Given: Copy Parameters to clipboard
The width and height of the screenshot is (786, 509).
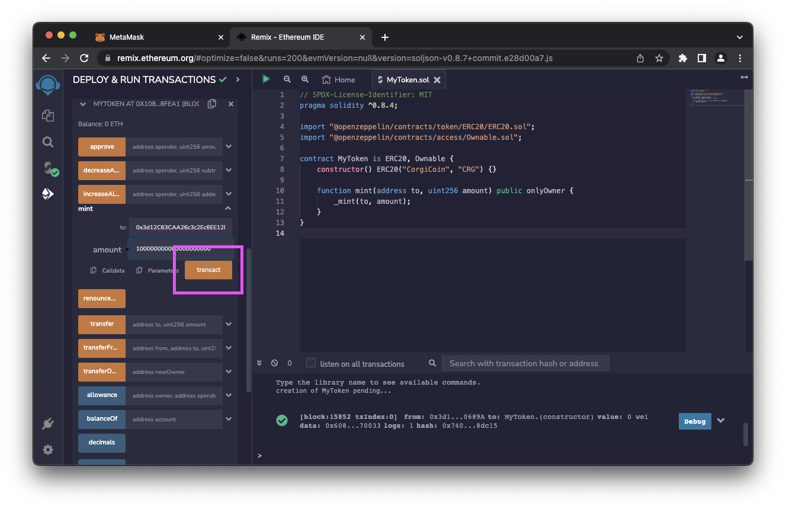Looking at the screenshot, I should 139,270.
